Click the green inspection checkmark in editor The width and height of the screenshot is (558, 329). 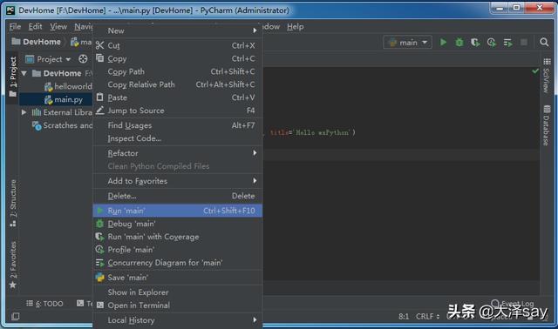(x=535, y=71)
